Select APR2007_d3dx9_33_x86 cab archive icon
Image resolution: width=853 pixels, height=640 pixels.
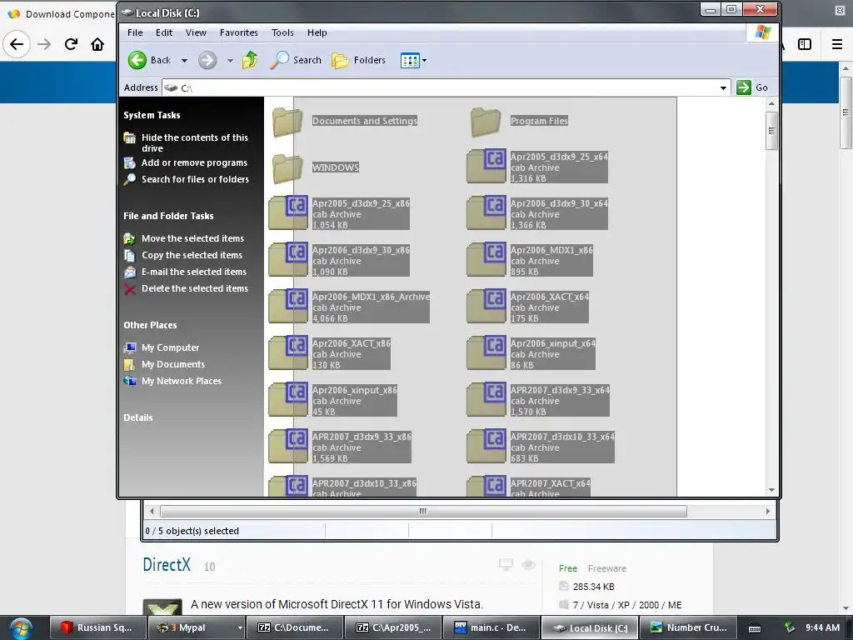click(x=288, y=447)
